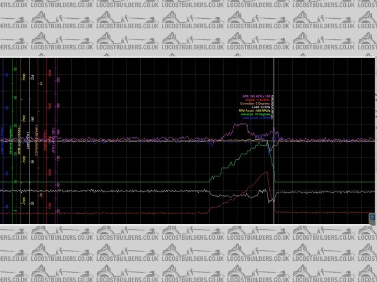This screenshot has width=377, height=282.
Task: Click the vertical white time cursor line
Action: point(274,176)
